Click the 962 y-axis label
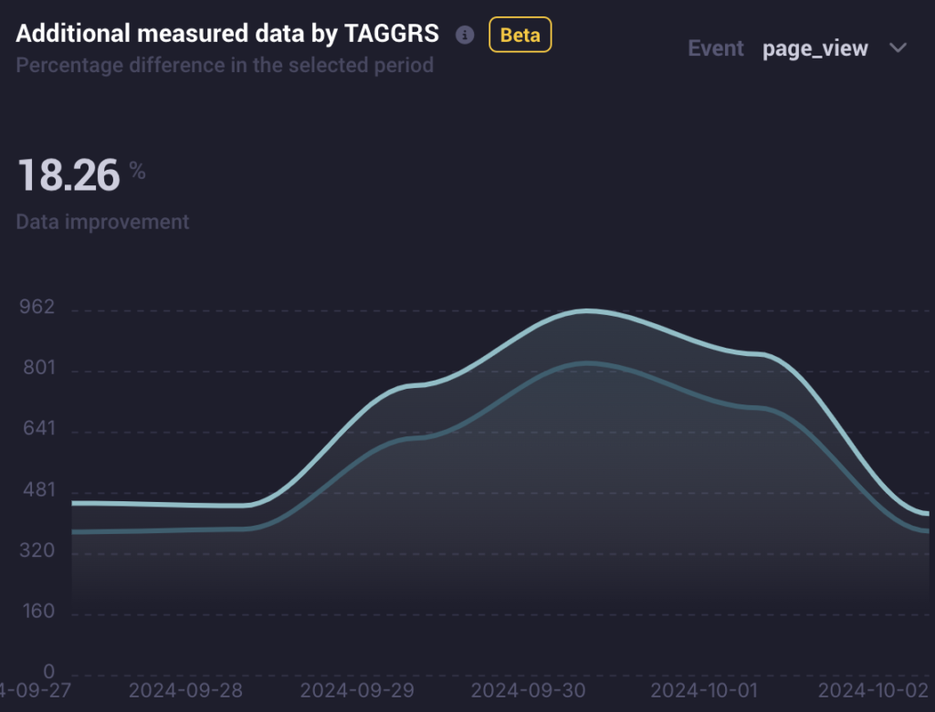Image resolution: width=935 pixels, height=712 pixels. (37, 307)
